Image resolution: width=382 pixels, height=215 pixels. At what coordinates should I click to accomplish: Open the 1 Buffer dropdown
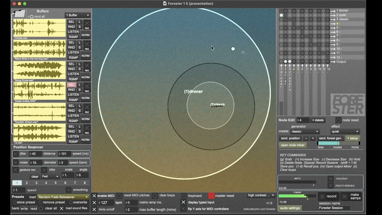[78, 15]
